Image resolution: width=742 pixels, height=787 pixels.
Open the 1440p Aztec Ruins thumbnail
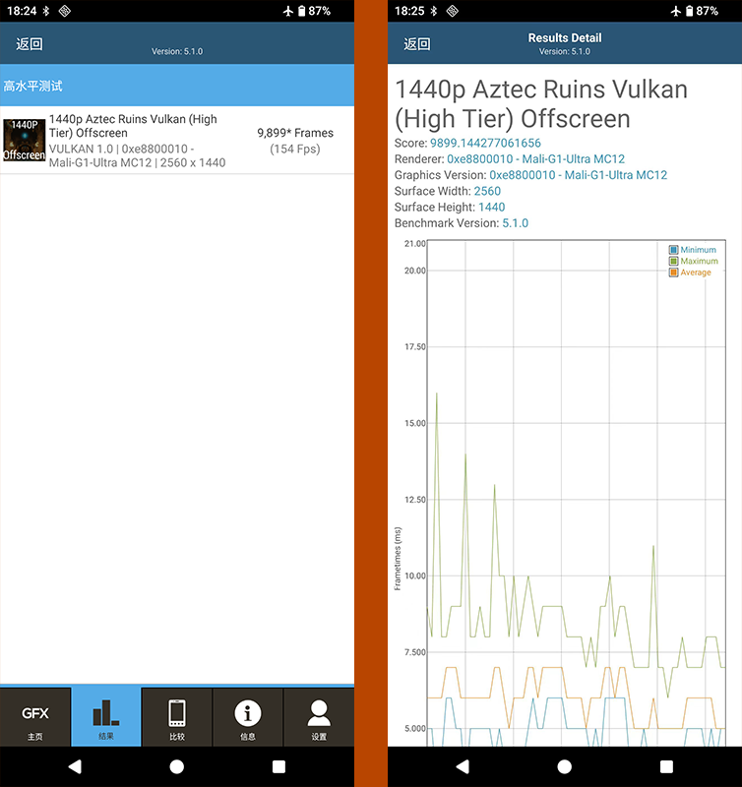[24, 140]
